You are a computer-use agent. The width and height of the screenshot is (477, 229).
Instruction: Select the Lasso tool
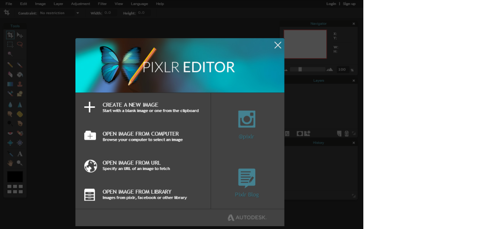click(x=20, y=44)
